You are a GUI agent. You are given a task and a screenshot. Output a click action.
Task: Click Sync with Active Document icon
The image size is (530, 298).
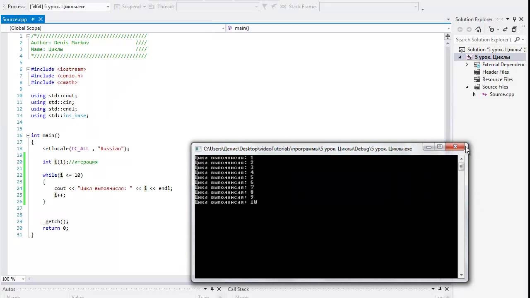coord(505,29)
